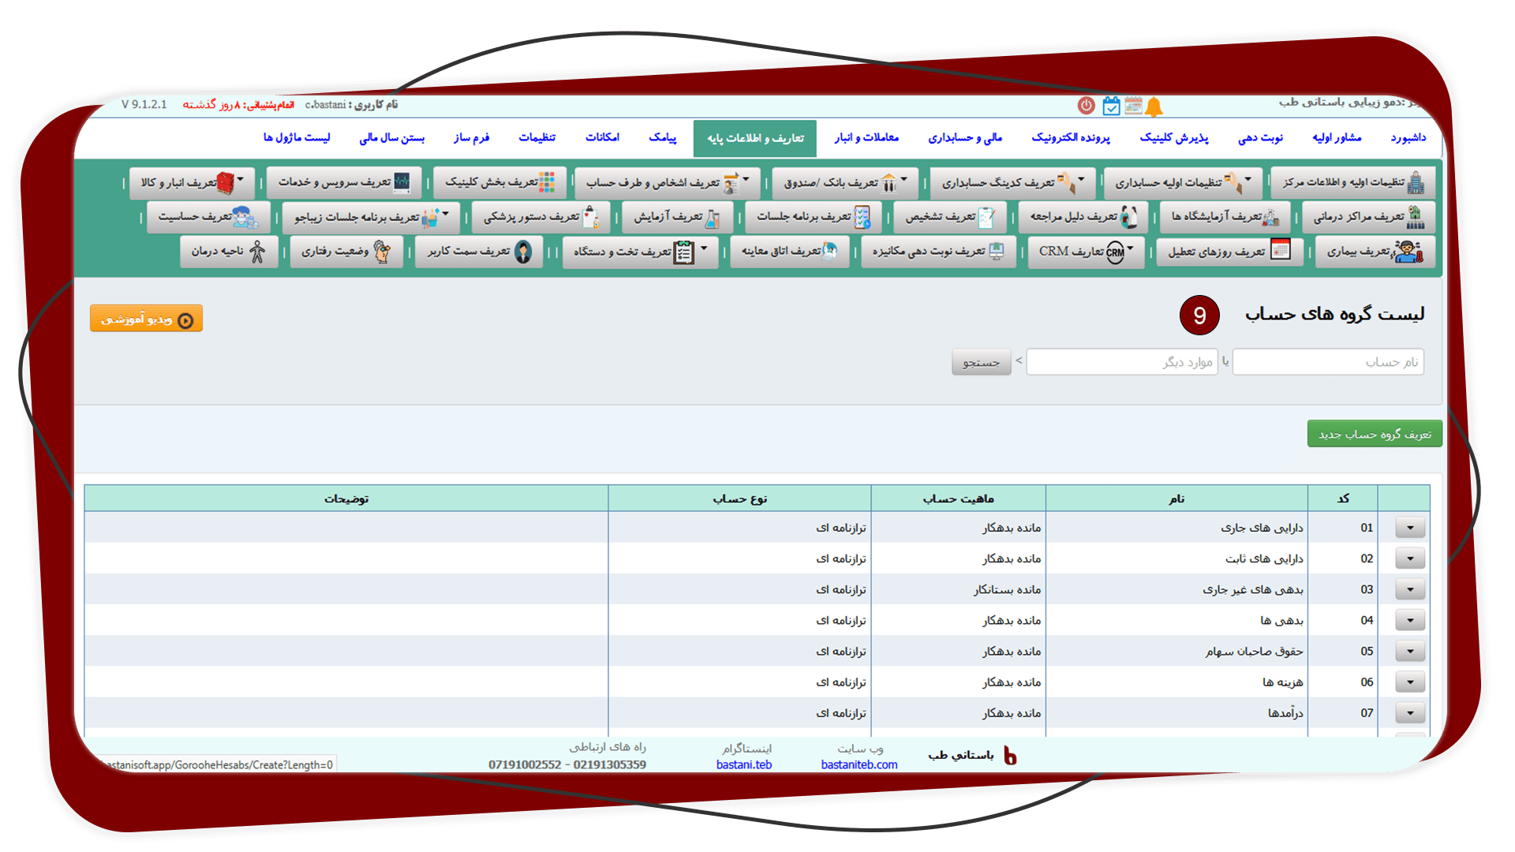This screenshot has width=1515, height=852.
Task: Open row menu for دارایی های جاری
Action: click(x=1409, y=528)
